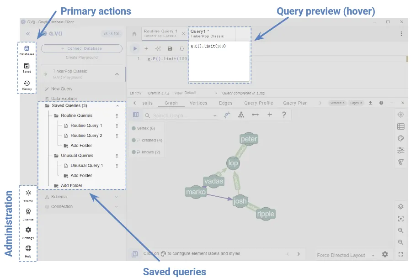Open the Query Profile tab
The width and height of the screenshot is (416, 278).
(258, 103)
